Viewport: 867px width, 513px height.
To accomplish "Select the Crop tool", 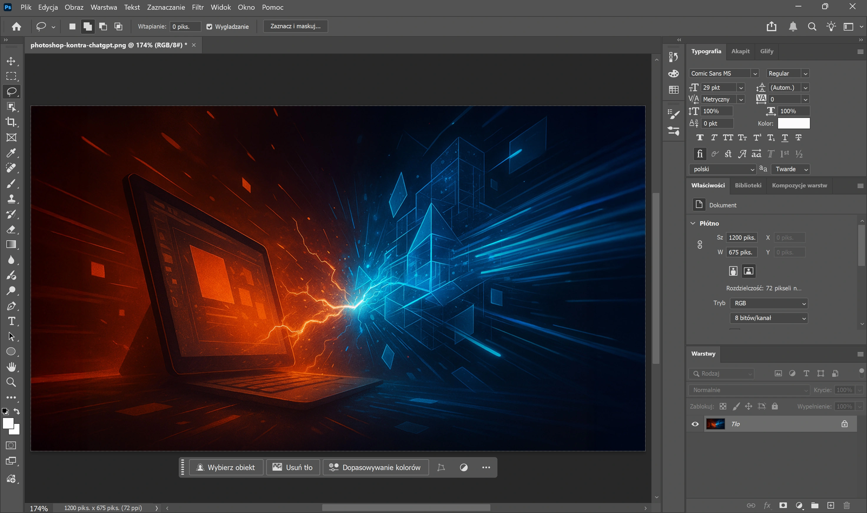I will (11, 122).
